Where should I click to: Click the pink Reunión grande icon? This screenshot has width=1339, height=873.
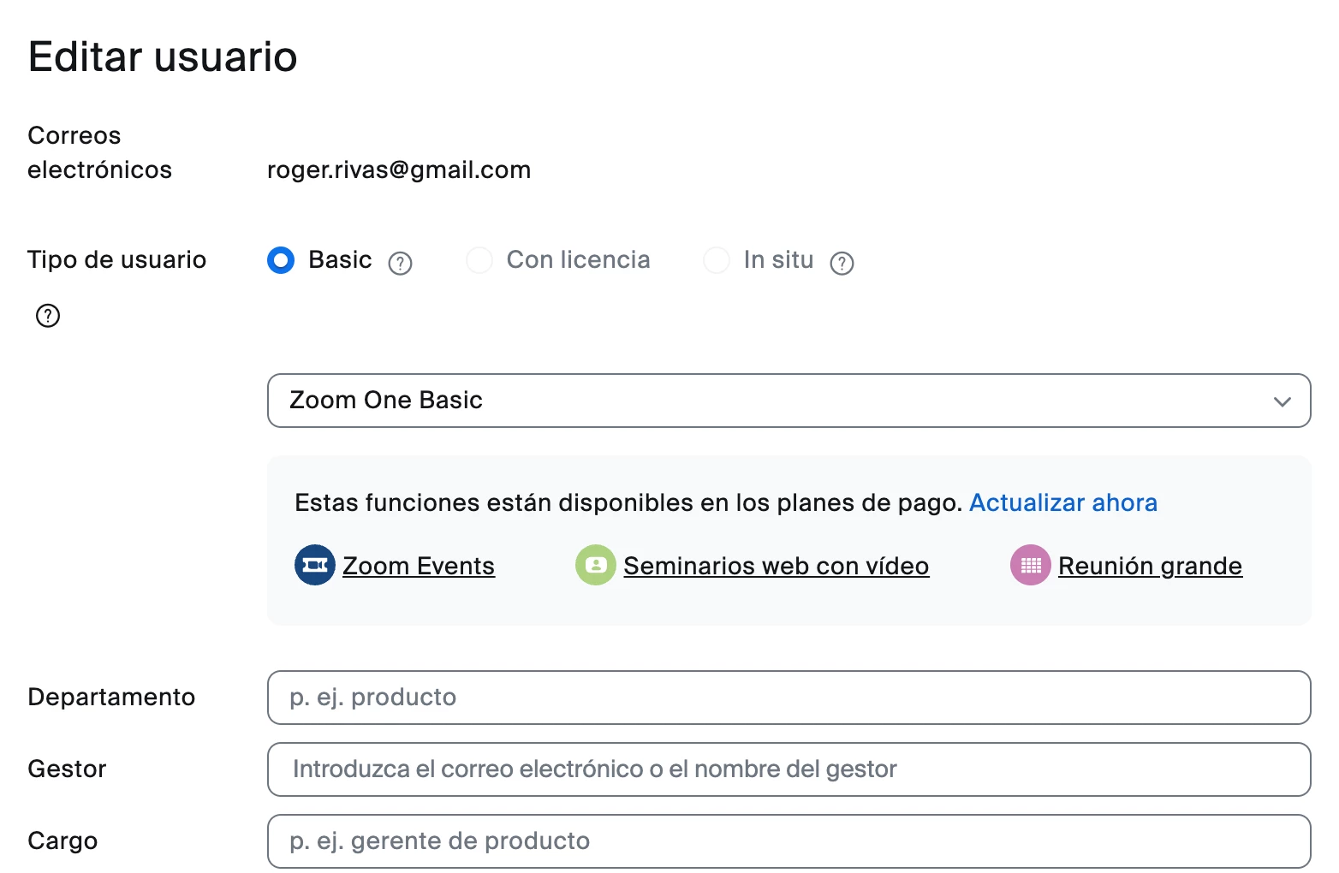tap(1031, 565)
